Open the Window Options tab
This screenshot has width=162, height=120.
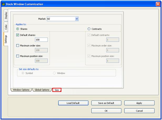[x=21, y=90]
